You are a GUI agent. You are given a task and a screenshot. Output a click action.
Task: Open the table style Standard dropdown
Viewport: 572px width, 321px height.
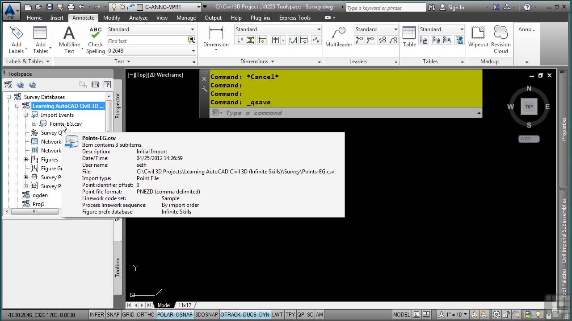point(462,29)
